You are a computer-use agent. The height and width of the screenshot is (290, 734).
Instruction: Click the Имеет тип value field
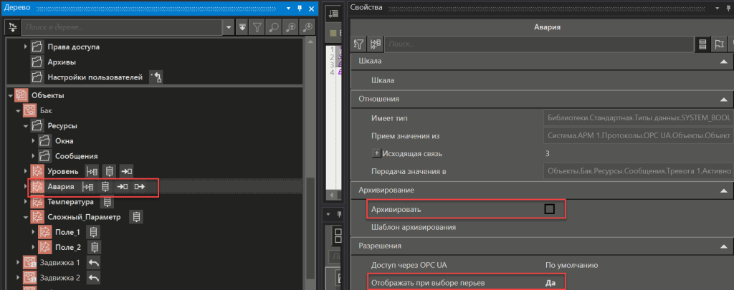(x=637, y=117)
